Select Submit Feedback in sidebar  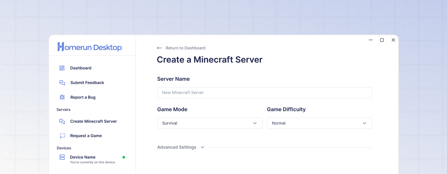(x=87, y=83)
